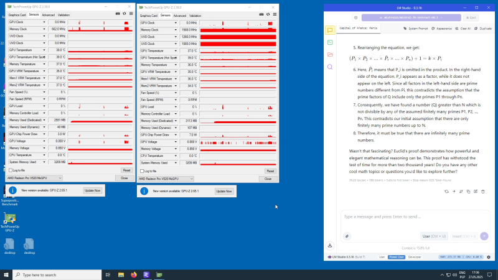Click the Eject model button in LM Studio
This screenshot has height=280, width=498.
471,17
